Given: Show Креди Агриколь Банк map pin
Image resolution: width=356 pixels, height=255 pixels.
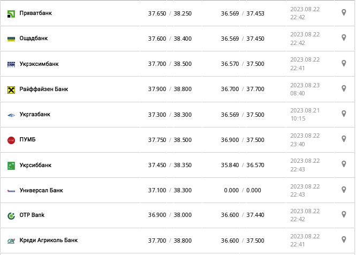Looking at the screenshot, I should coord(344,239).
